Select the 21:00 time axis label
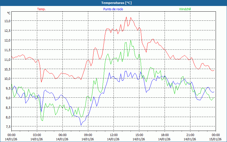Image resolution: width=227 pixels, height=142 pixels. pos(190,135)
